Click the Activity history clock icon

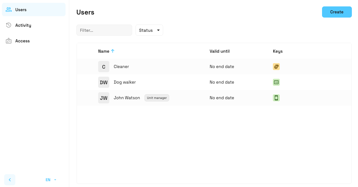(x=9, y=25)
